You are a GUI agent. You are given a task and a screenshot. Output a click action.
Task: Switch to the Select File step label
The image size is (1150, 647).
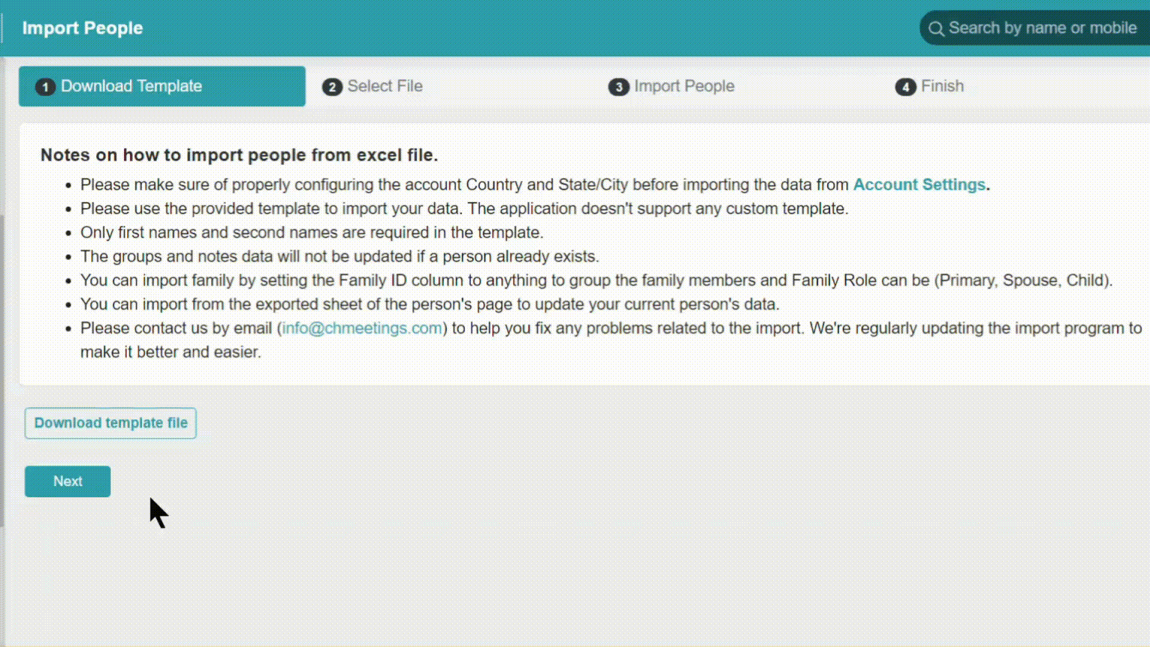click(385, 86)
